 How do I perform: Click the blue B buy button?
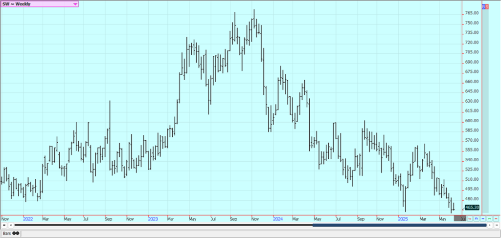(x=483, y=6)
